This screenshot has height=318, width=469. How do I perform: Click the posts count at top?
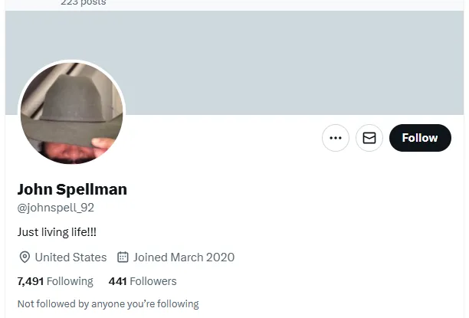pos(83,2)
